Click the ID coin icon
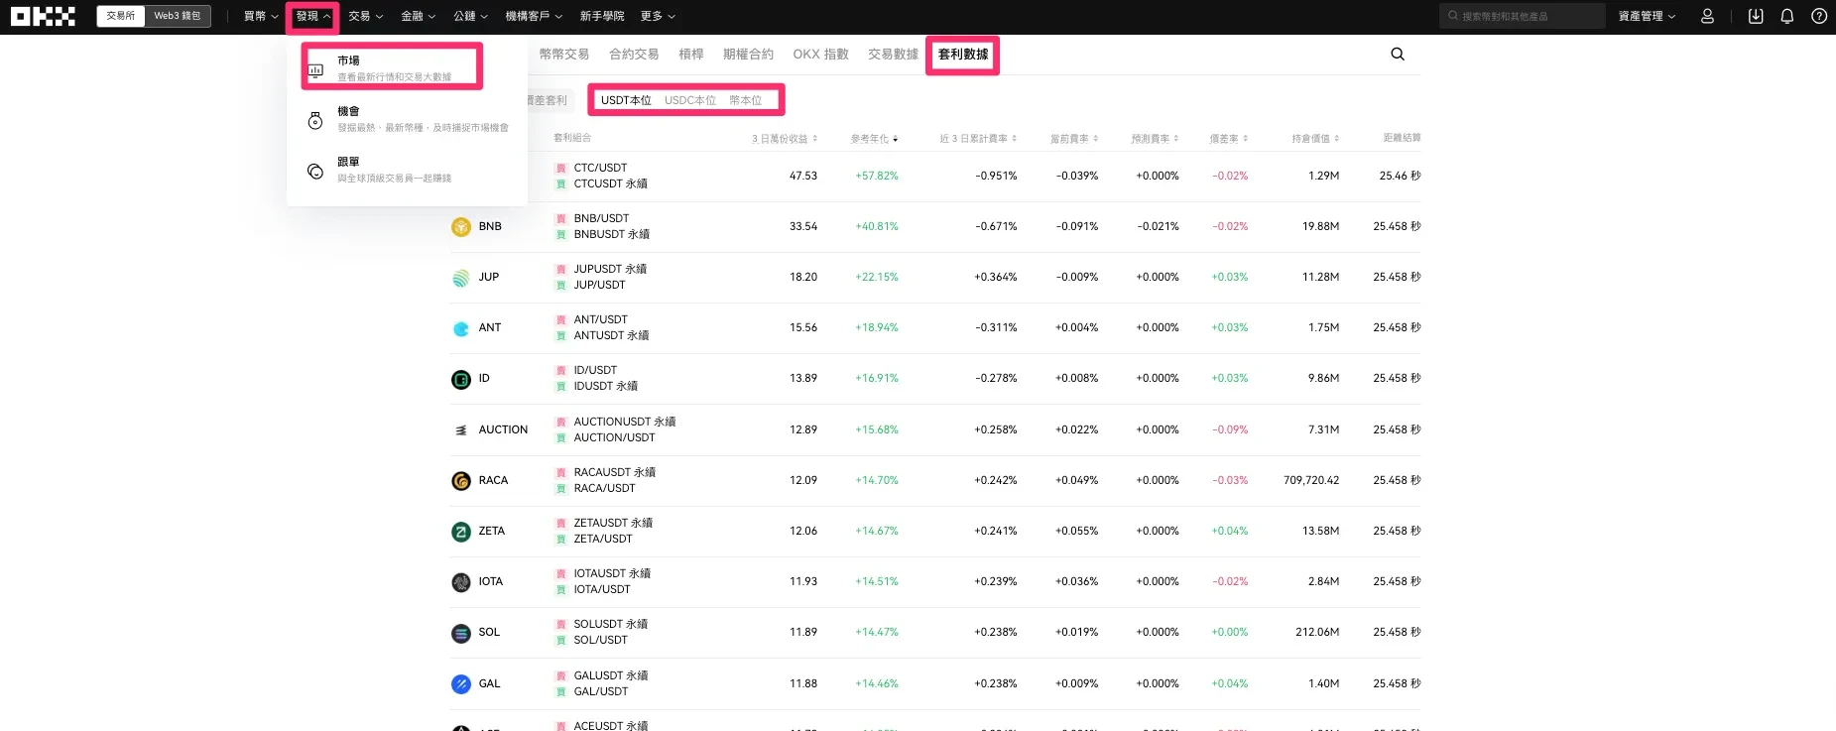1836x731 pixels. tap(461, 379)
